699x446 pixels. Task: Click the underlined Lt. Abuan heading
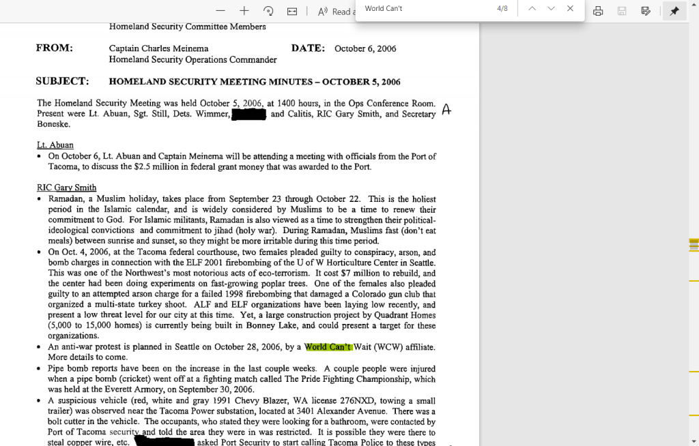click(55, 145)
